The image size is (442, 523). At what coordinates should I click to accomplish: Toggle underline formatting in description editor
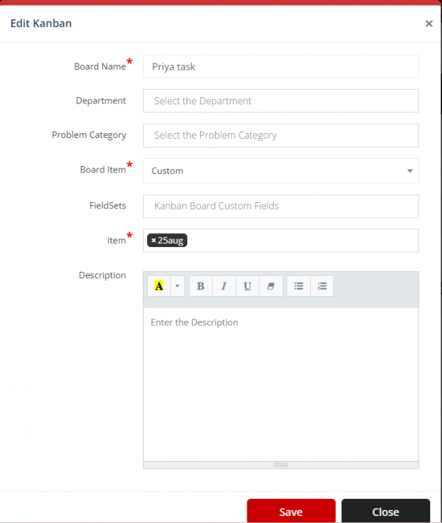(x=247, y=286)
